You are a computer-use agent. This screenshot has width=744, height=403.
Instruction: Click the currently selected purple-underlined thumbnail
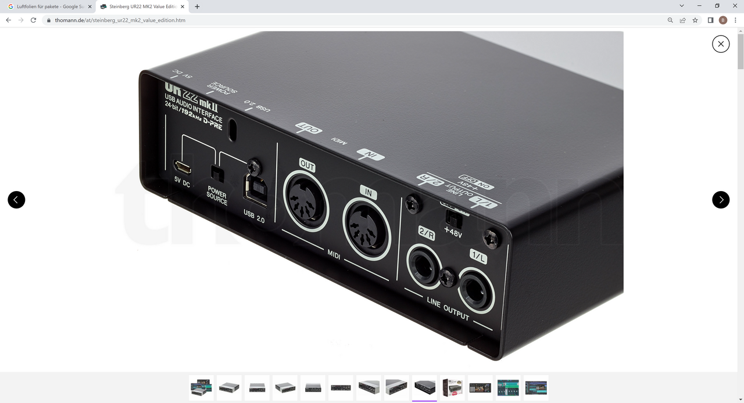(424, 387)
